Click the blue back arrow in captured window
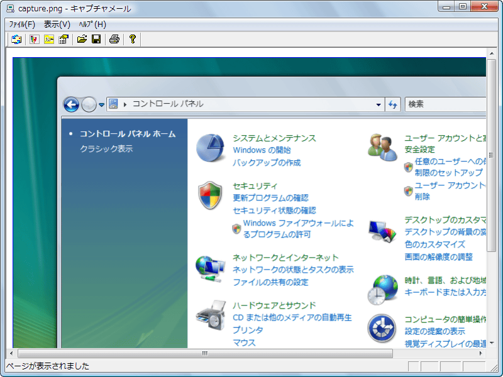This screenshot has height=377, width=503. point(71,104)
